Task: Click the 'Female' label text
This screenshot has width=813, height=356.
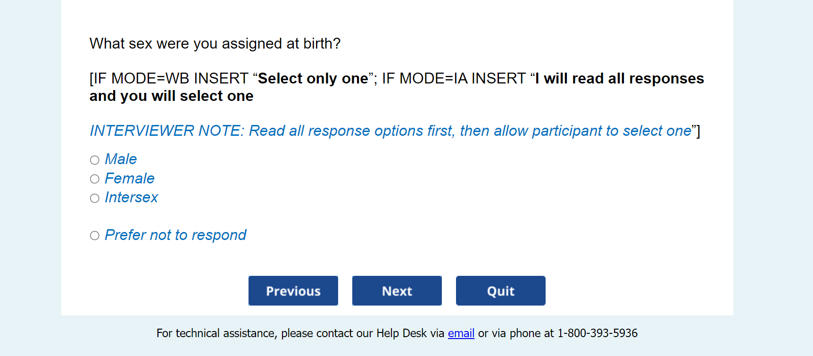Action: point(130,179)
